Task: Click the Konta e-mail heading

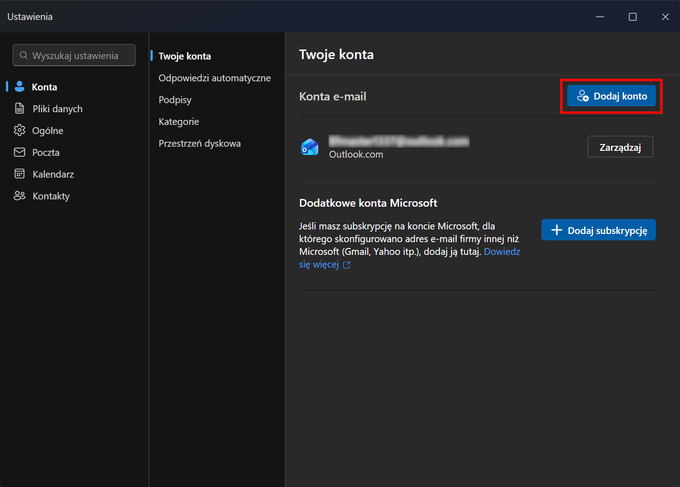Action: coord(333,96)
